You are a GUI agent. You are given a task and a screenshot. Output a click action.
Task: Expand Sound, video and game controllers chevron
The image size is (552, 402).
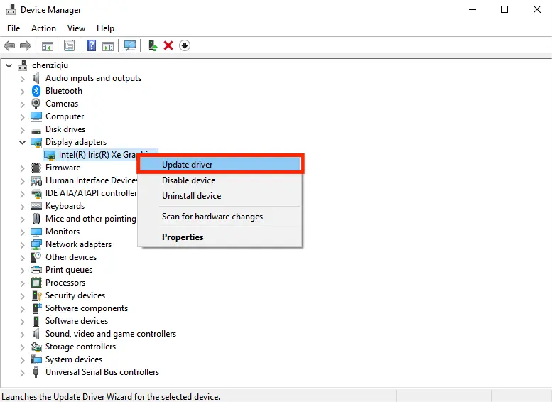pos(23,335)
